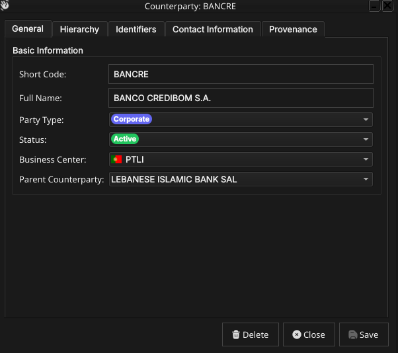Click the Parent Counterparty label
This screenshot has height=353, width=398.
pos(61,180)
